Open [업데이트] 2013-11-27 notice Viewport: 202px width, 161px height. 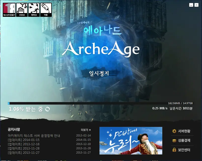click(x=24, y=153)
